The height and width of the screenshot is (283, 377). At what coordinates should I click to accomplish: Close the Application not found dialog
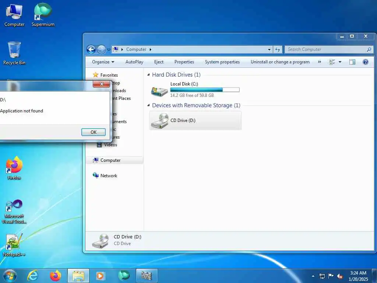pyautogui.click(x=102, y=84)
